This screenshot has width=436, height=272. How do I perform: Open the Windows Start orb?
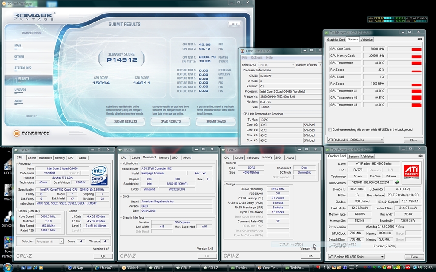click(7, 267)
